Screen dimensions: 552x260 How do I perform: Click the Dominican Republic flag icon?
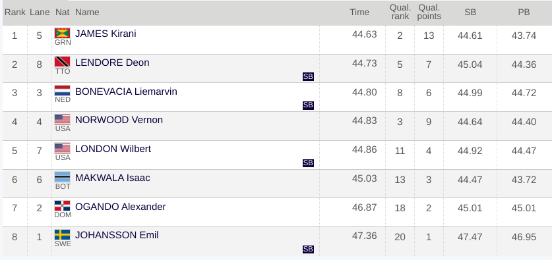coord(62,206)
